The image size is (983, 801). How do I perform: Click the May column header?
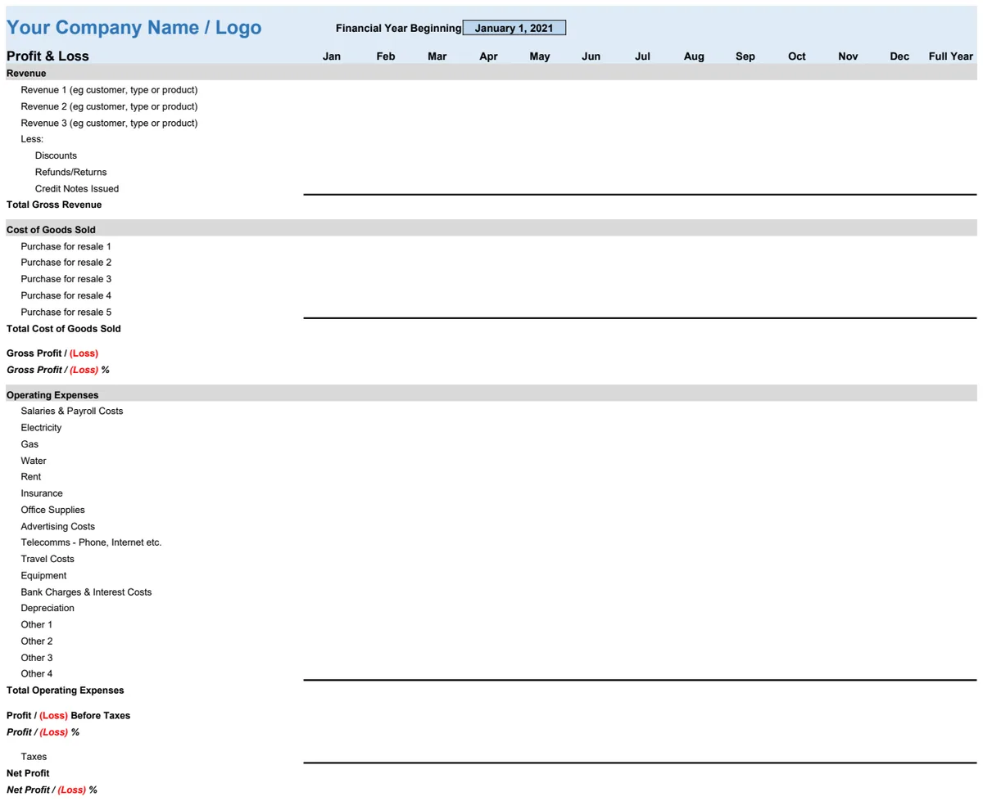[540, 56]
